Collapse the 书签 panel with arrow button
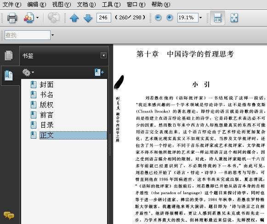 [103, 55]
